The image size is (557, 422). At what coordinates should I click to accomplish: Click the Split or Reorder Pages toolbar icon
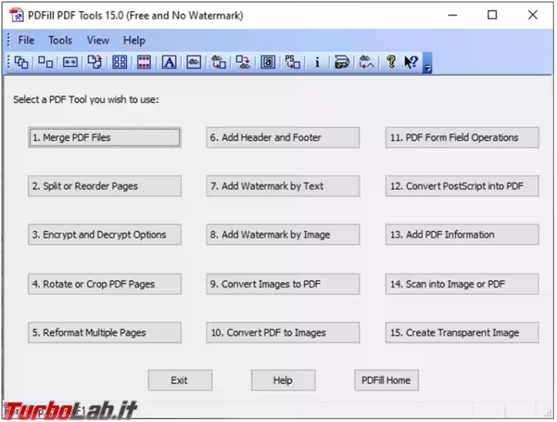[45, 63]
